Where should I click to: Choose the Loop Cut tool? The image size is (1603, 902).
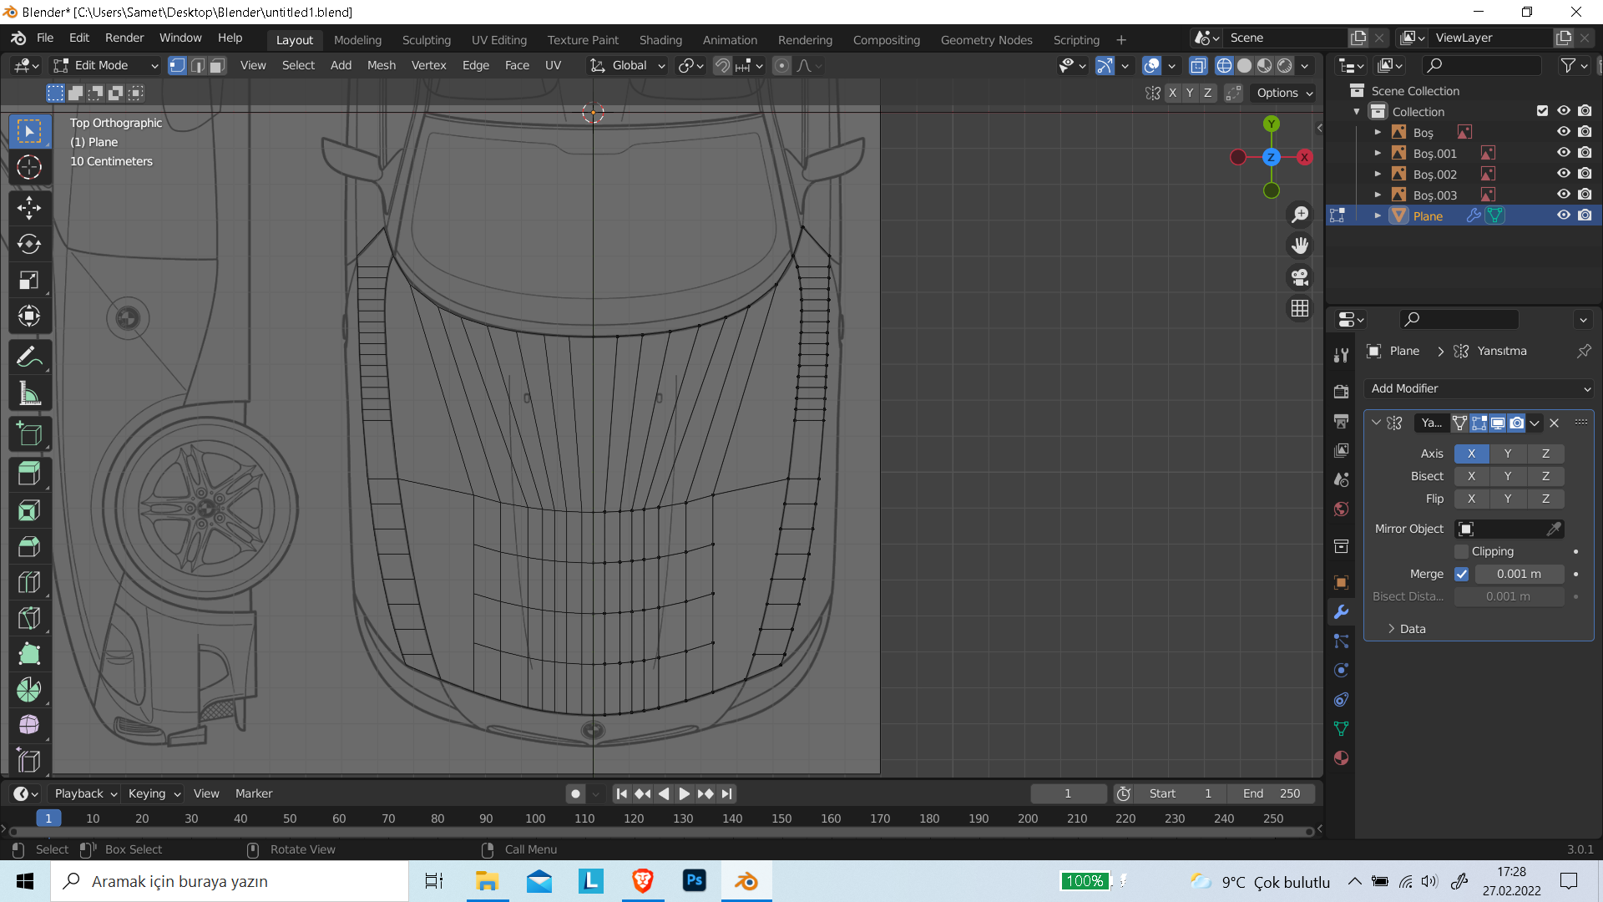coord(29,582)
